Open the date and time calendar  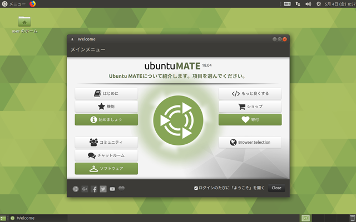tap(339, 4)
